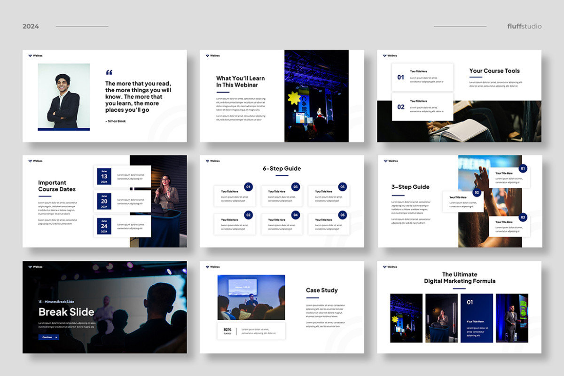Click the fluffstudio brand name in the header
The height and width of the screenshot is (376, 564).
pyautogui.click(x=524, y=26)
